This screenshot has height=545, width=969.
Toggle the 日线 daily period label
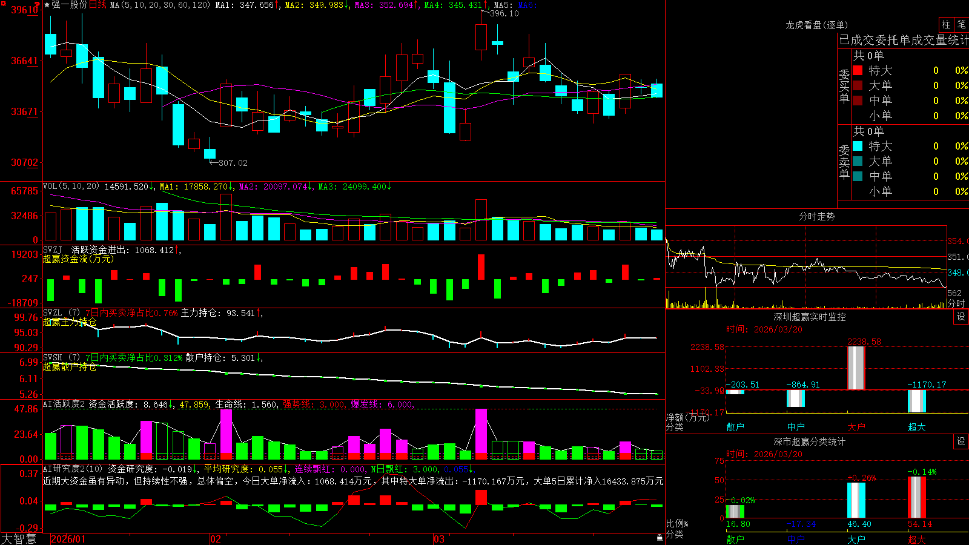tap(98, 5)
